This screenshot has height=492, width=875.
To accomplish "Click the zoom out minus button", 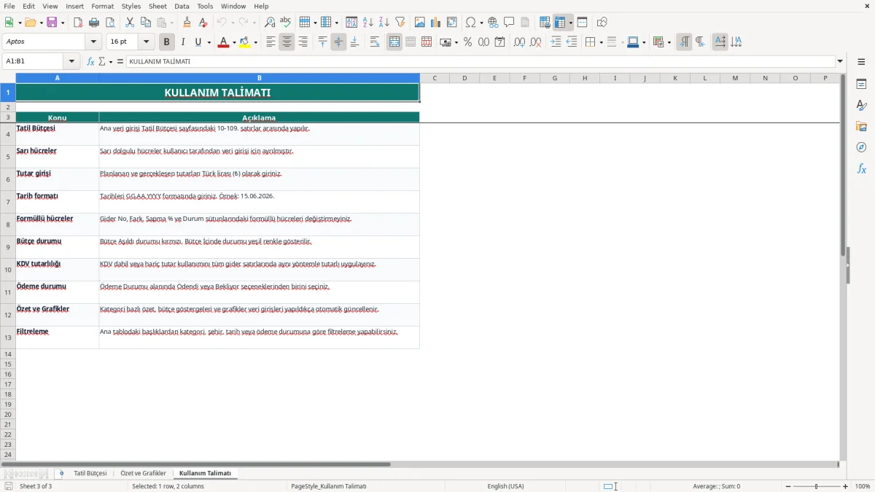I will click(788, 486).
